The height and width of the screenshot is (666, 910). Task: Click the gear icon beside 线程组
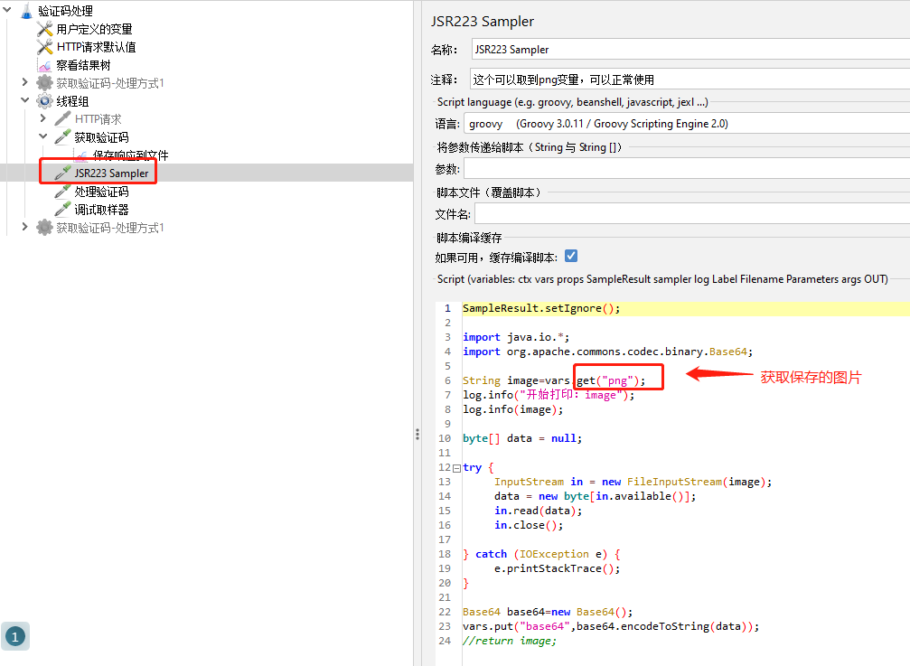44,101
